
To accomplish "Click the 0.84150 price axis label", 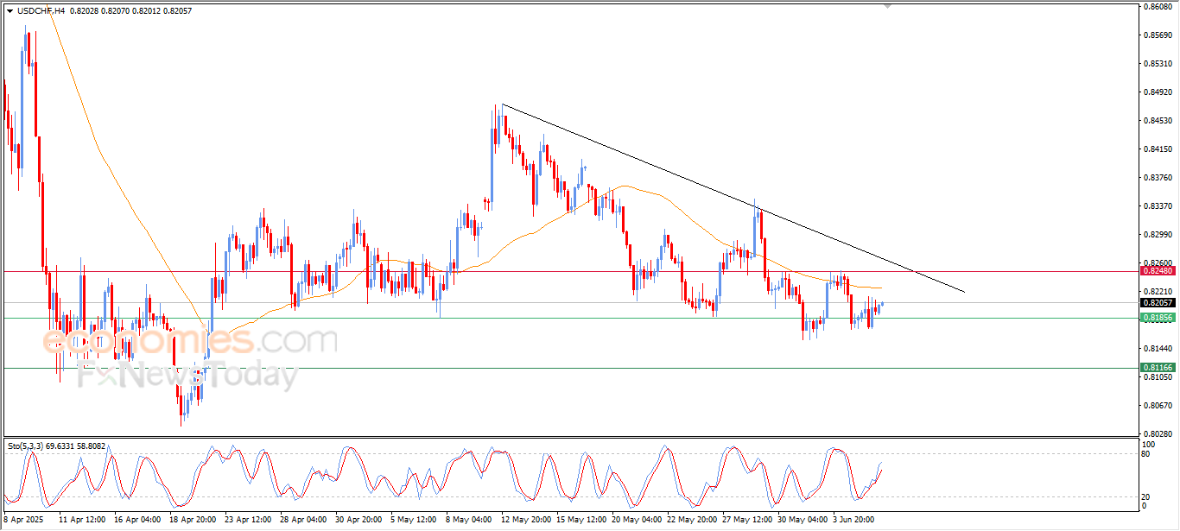I will point(1158,149).
